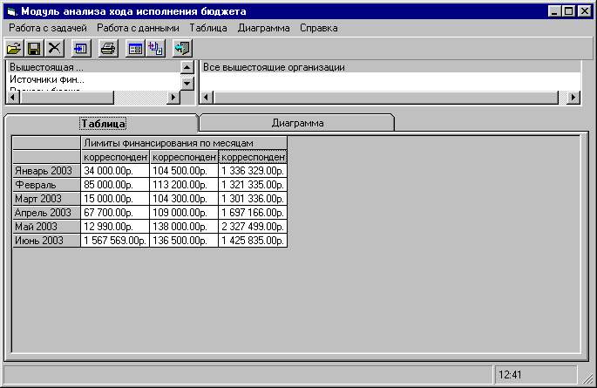This screenshot has height=388, width=597.
Task: Click cell 15 000.00р.
Action: pyautogui.click(x=115, y=199)
